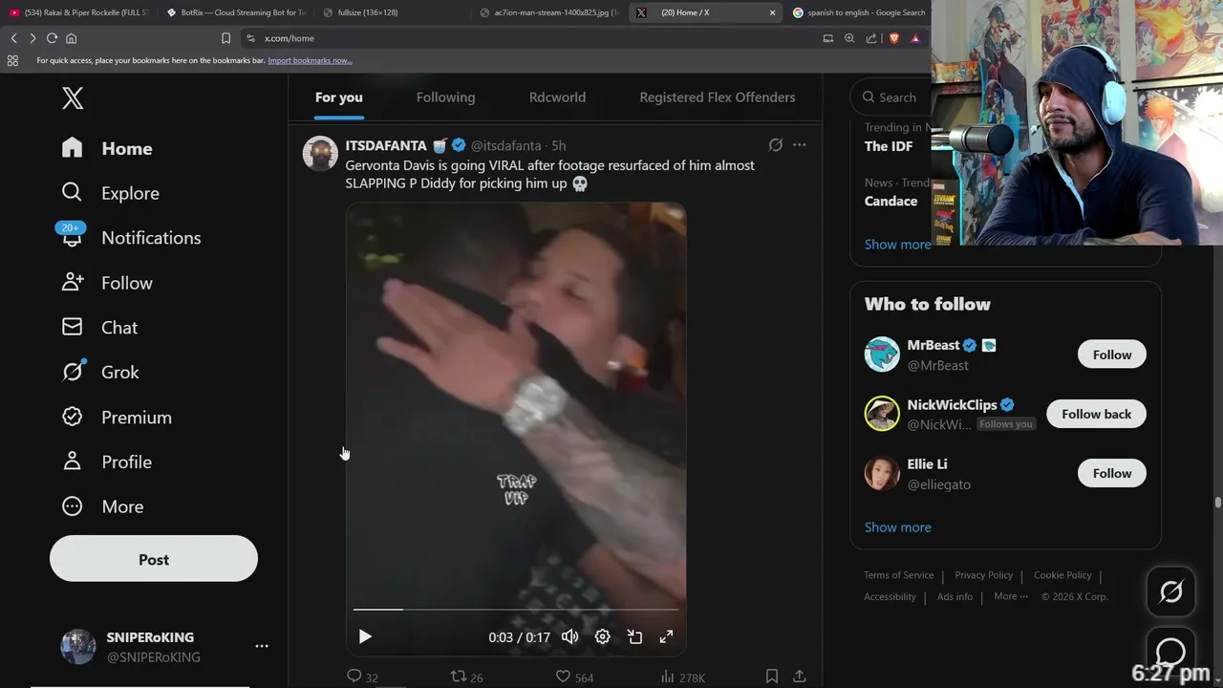1223x688 pixels.
Task: Follow back NickWickClips
Action: [x=1097, y=414]
